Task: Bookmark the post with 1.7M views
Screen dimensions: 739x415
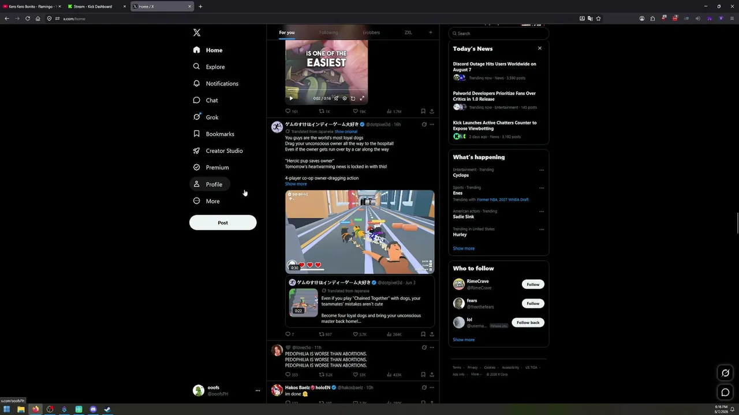Action: 423,111
